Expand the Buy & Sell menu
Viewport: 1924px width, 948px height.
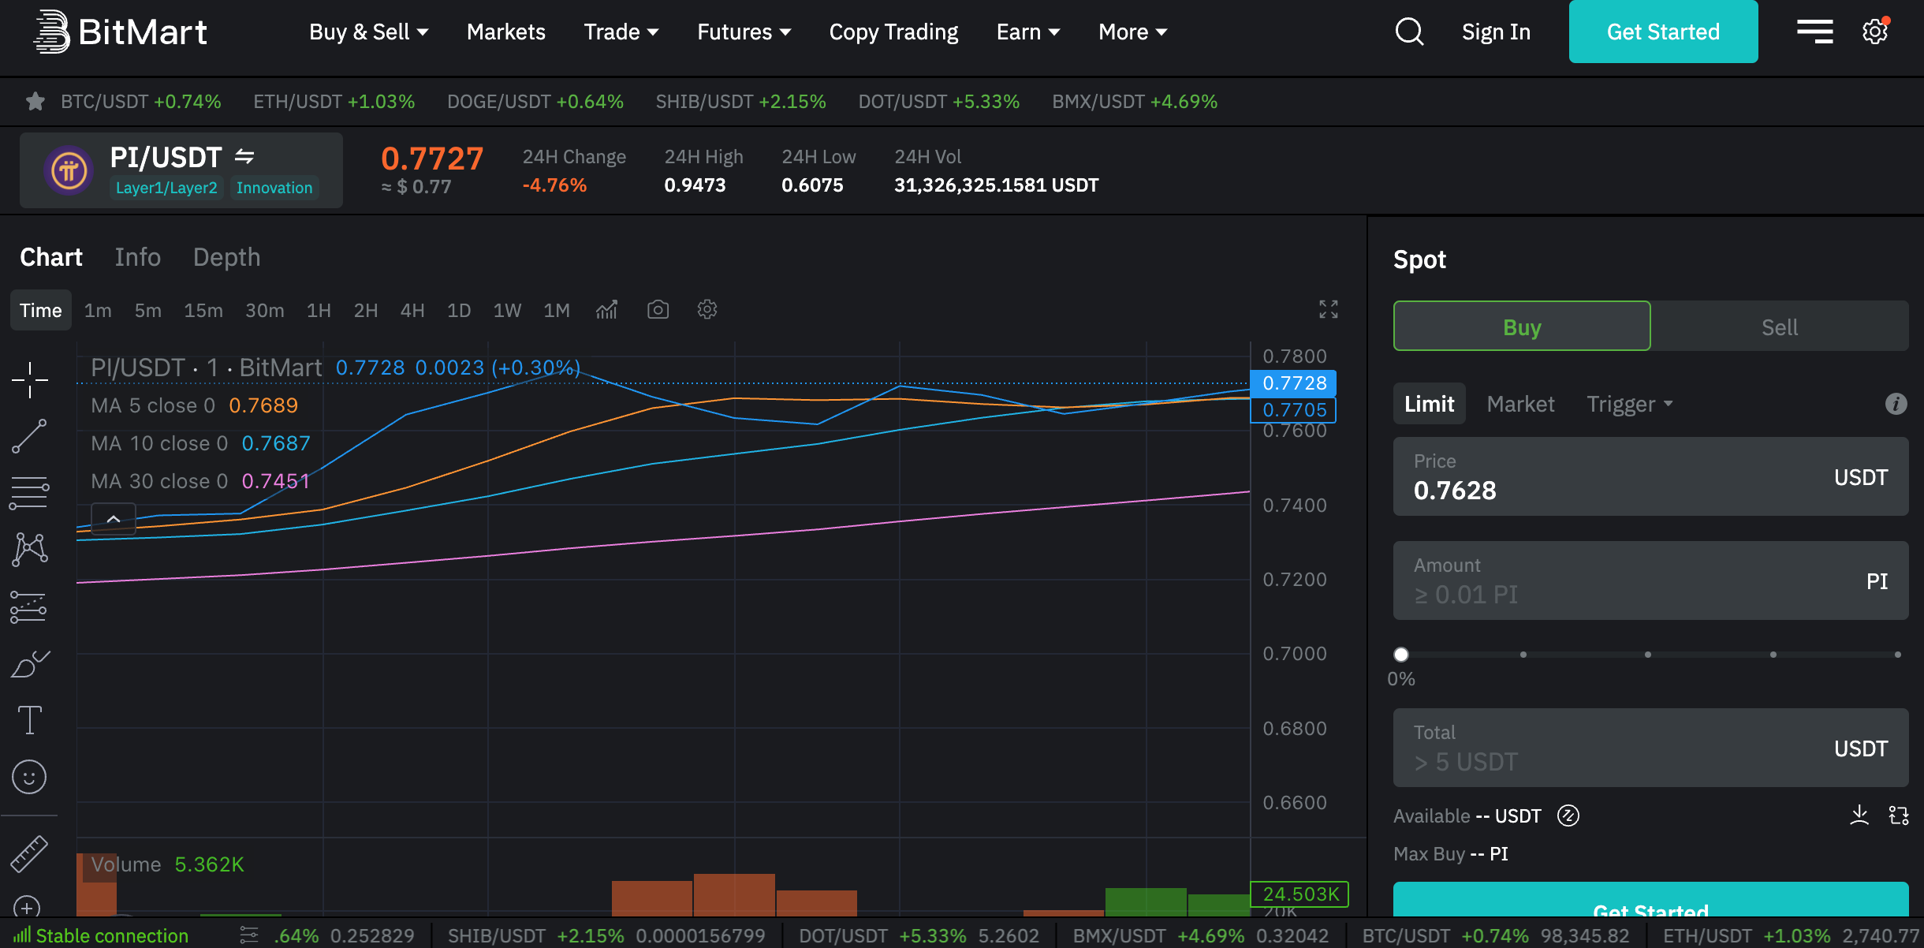point(368,32)
